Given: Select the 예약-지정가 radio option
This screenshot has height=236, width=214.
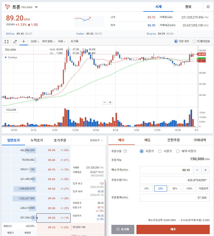Looking at the screenshot, I should (178, 151).
